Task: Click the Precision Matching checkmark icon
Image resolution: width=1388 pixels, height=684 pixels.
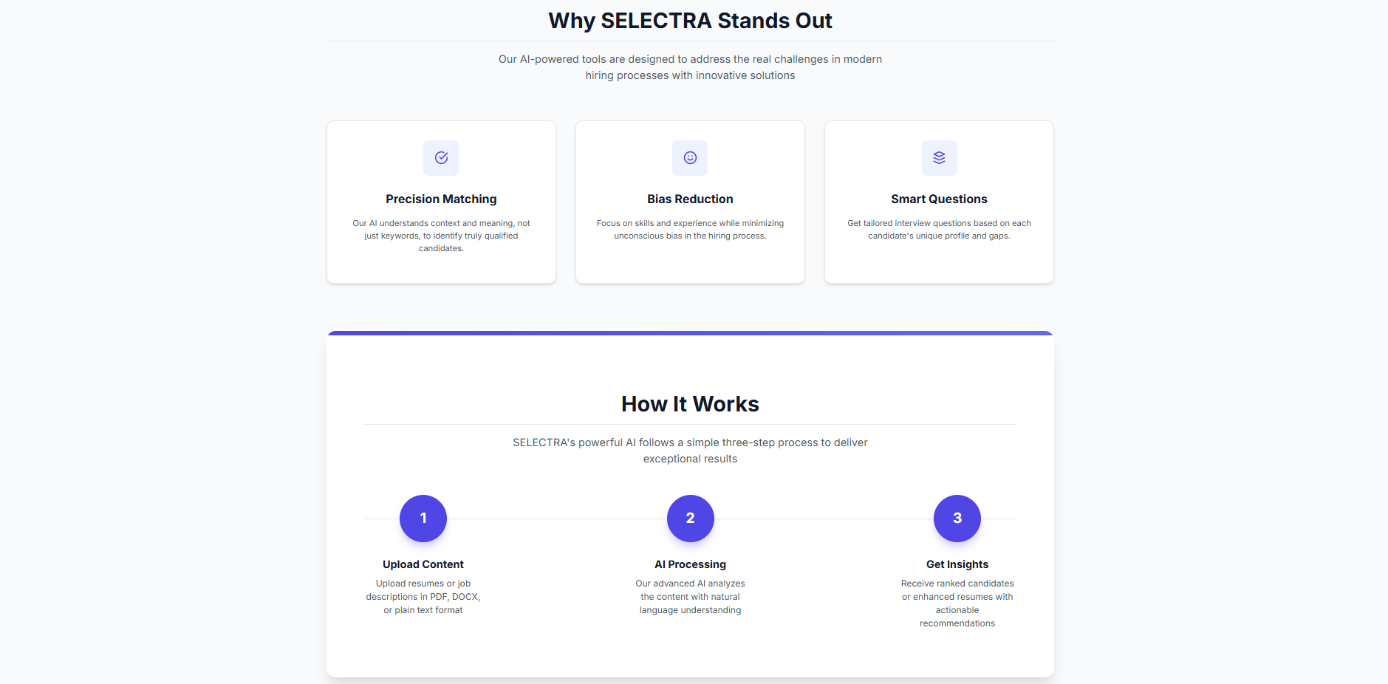Action: tap(441, 158)
